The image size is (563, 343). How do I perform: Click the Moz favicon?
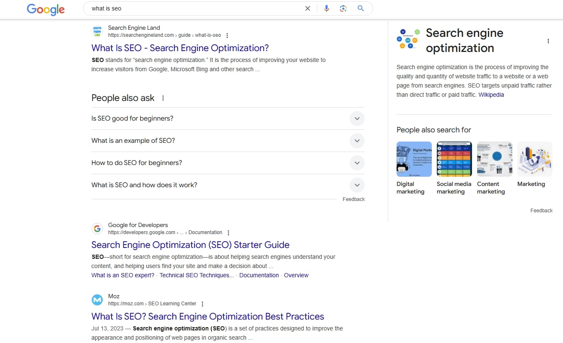pyautogui.click(x=97, y=300)
